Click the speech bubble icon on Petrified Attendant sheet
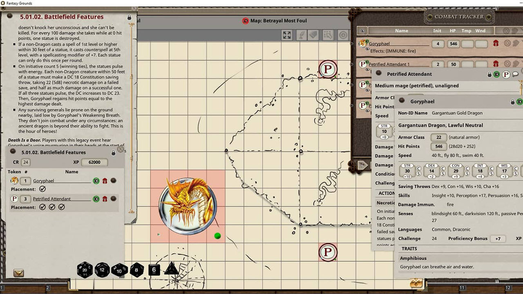 (516, 74)
